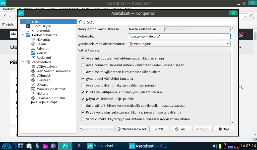Open help with Ohje button
This screenshot has width=257, height=150.
(224, 129)
